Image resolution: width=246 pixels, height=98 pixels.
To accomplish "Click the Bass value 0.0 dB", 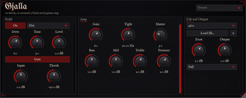I will (92, 72).
